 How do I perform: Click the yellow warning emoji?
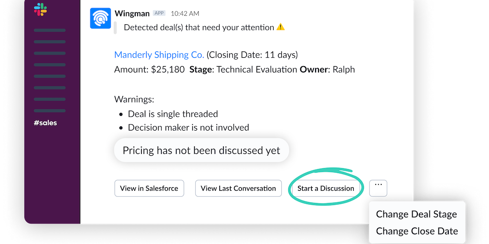click(281, 27)
